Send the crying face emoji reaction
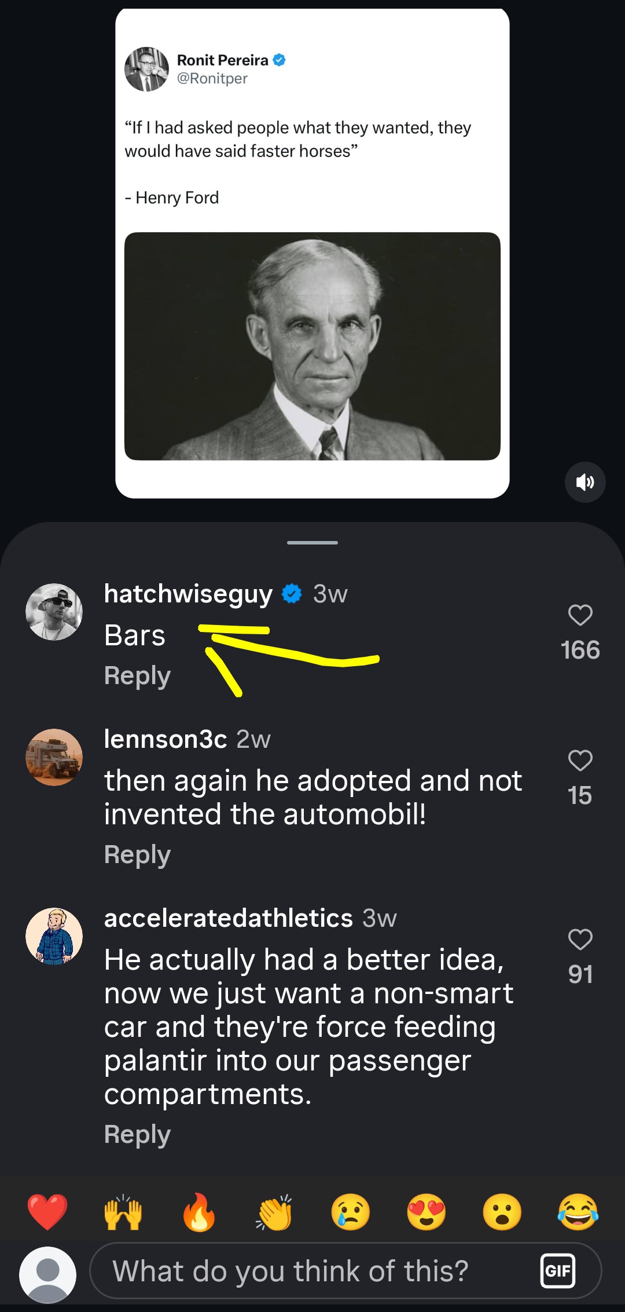625x1312 pixels. pos(351,1212)
